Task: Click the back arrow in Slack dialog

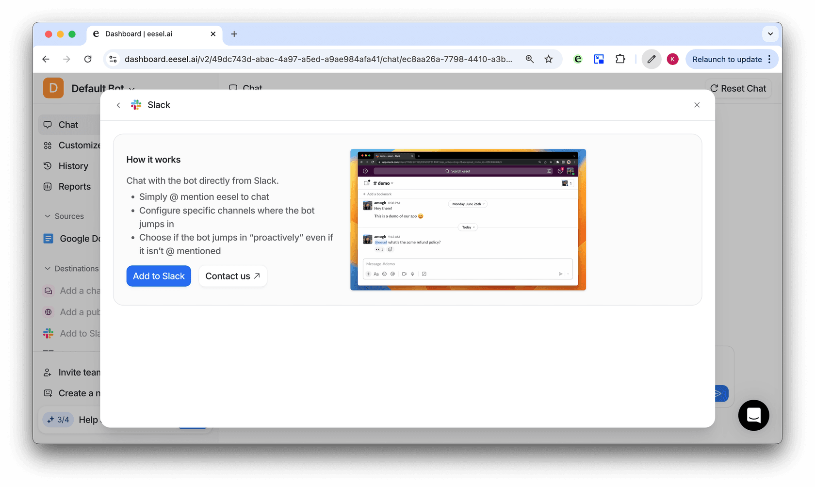Action: pyautogui.click(x=118, y=105)
